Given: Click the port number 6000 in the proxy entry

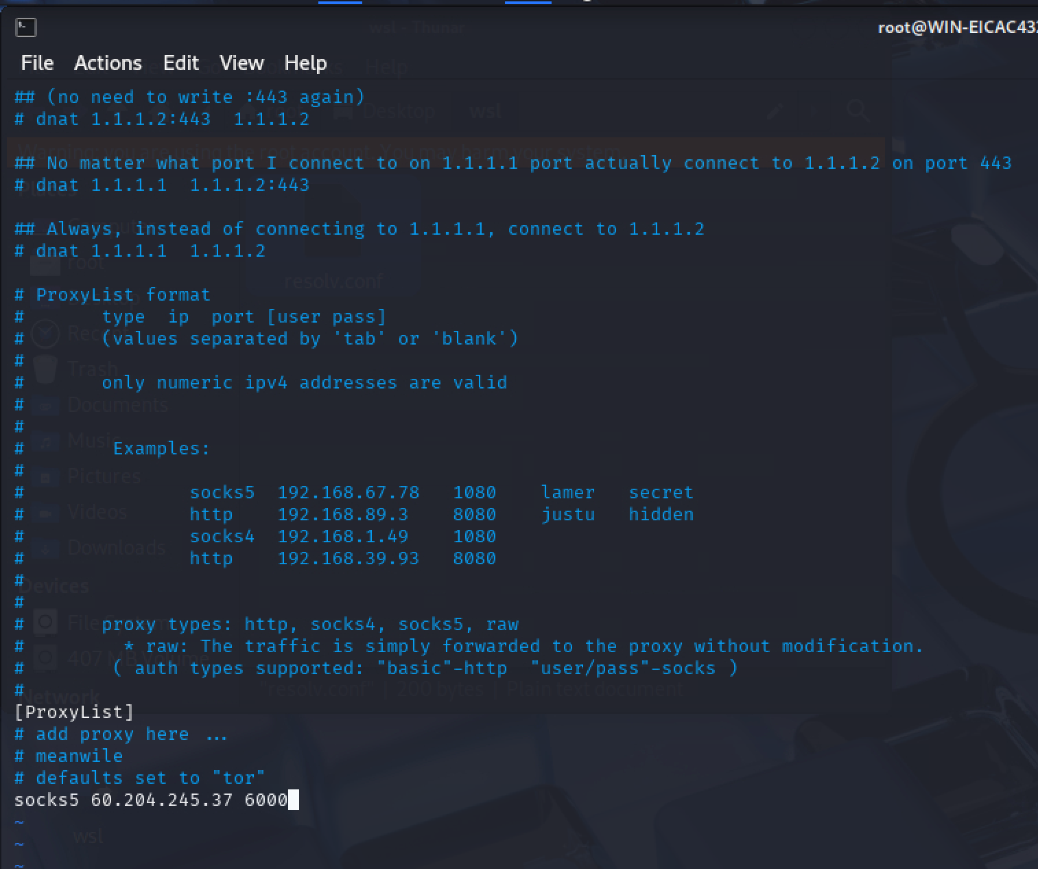Looking at the screenshot, I should pyautogui.click(x=266, y=800).
